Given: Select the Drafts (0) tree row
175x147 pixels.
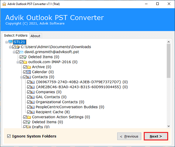Looking at the screenshot, I should [41, 127].
